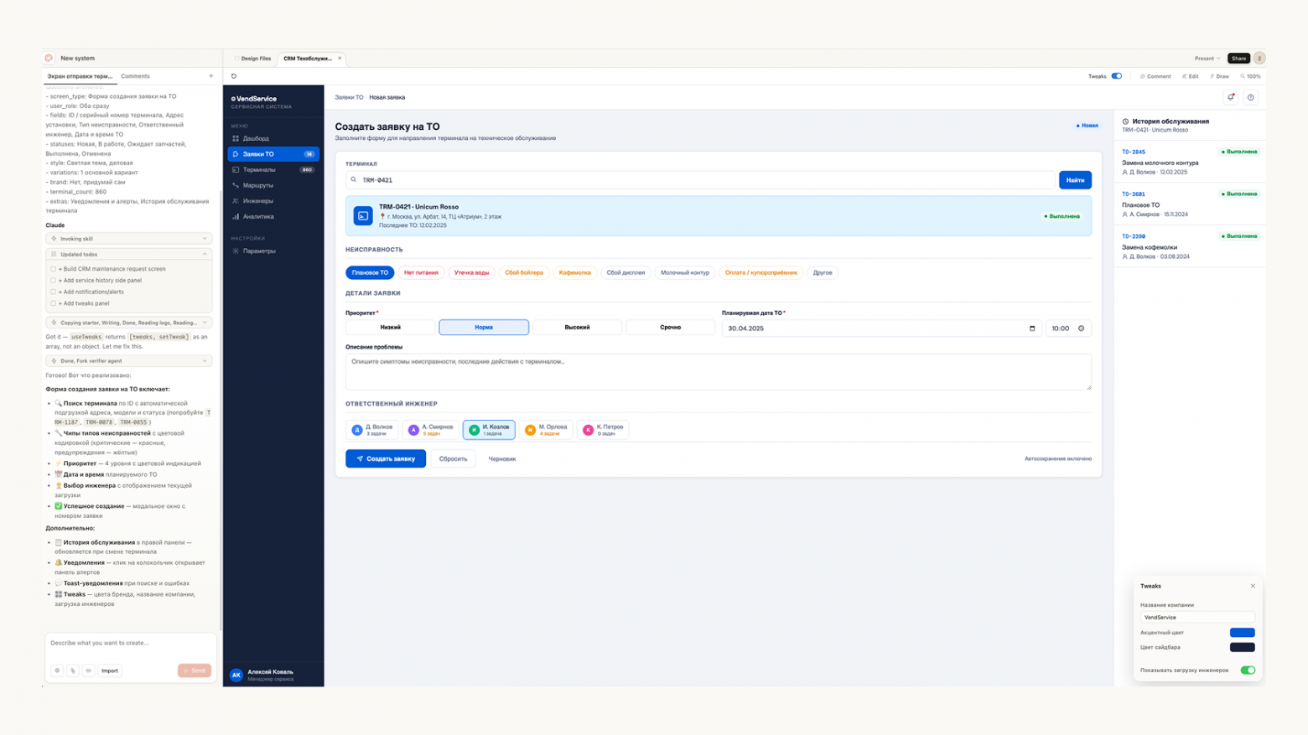Click the terminal icon in the TRM-0421 card
1308x735 pixels.
point(363,215)
